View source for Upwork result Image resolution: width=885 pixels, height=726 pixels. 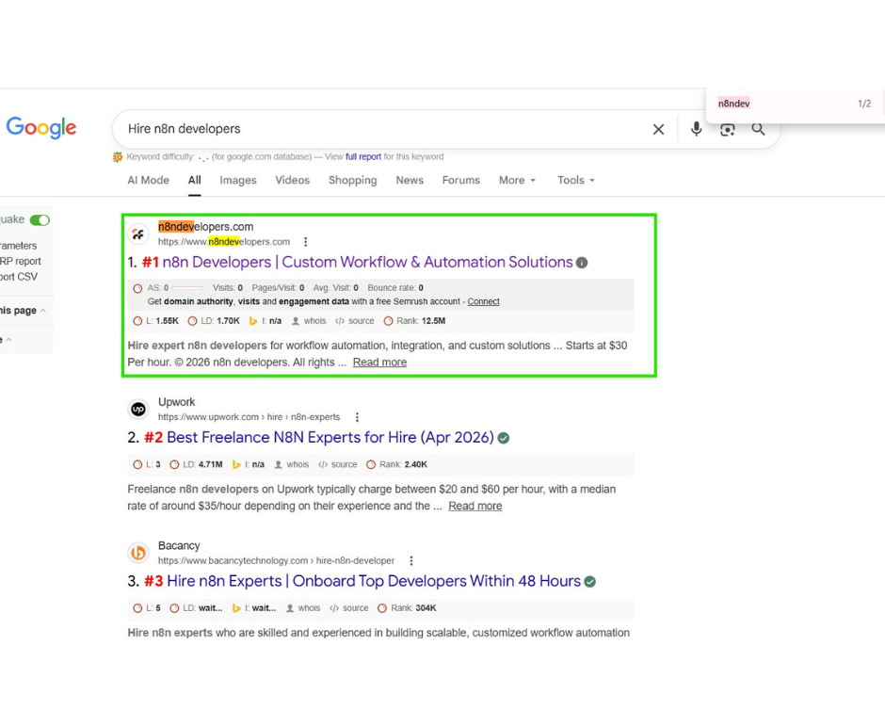337,464
